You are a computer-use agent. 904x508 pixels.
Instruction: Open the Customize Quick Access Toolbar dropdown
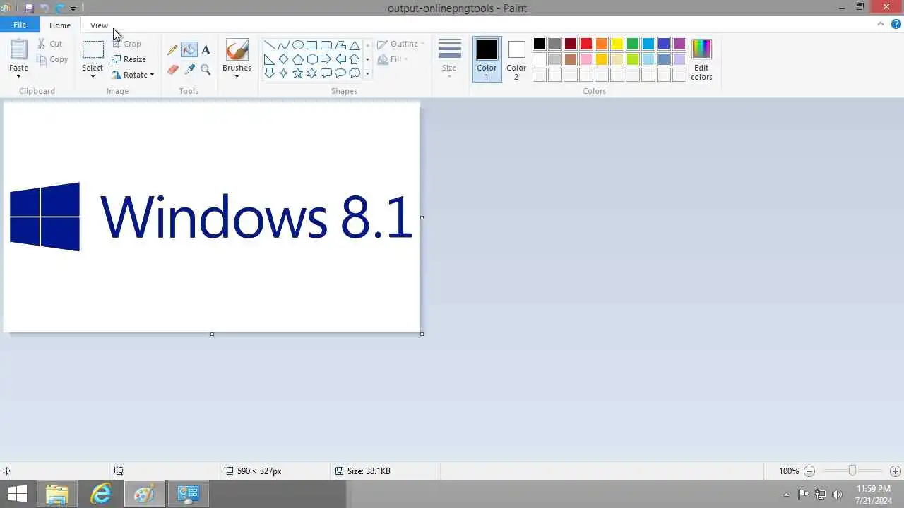tap(73, 9)
